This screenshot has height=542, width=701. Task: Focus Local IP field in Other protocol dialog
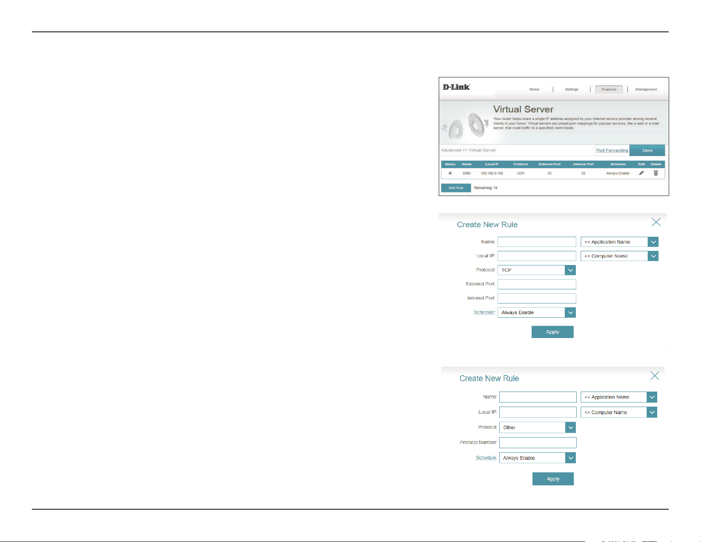(538, 412)
